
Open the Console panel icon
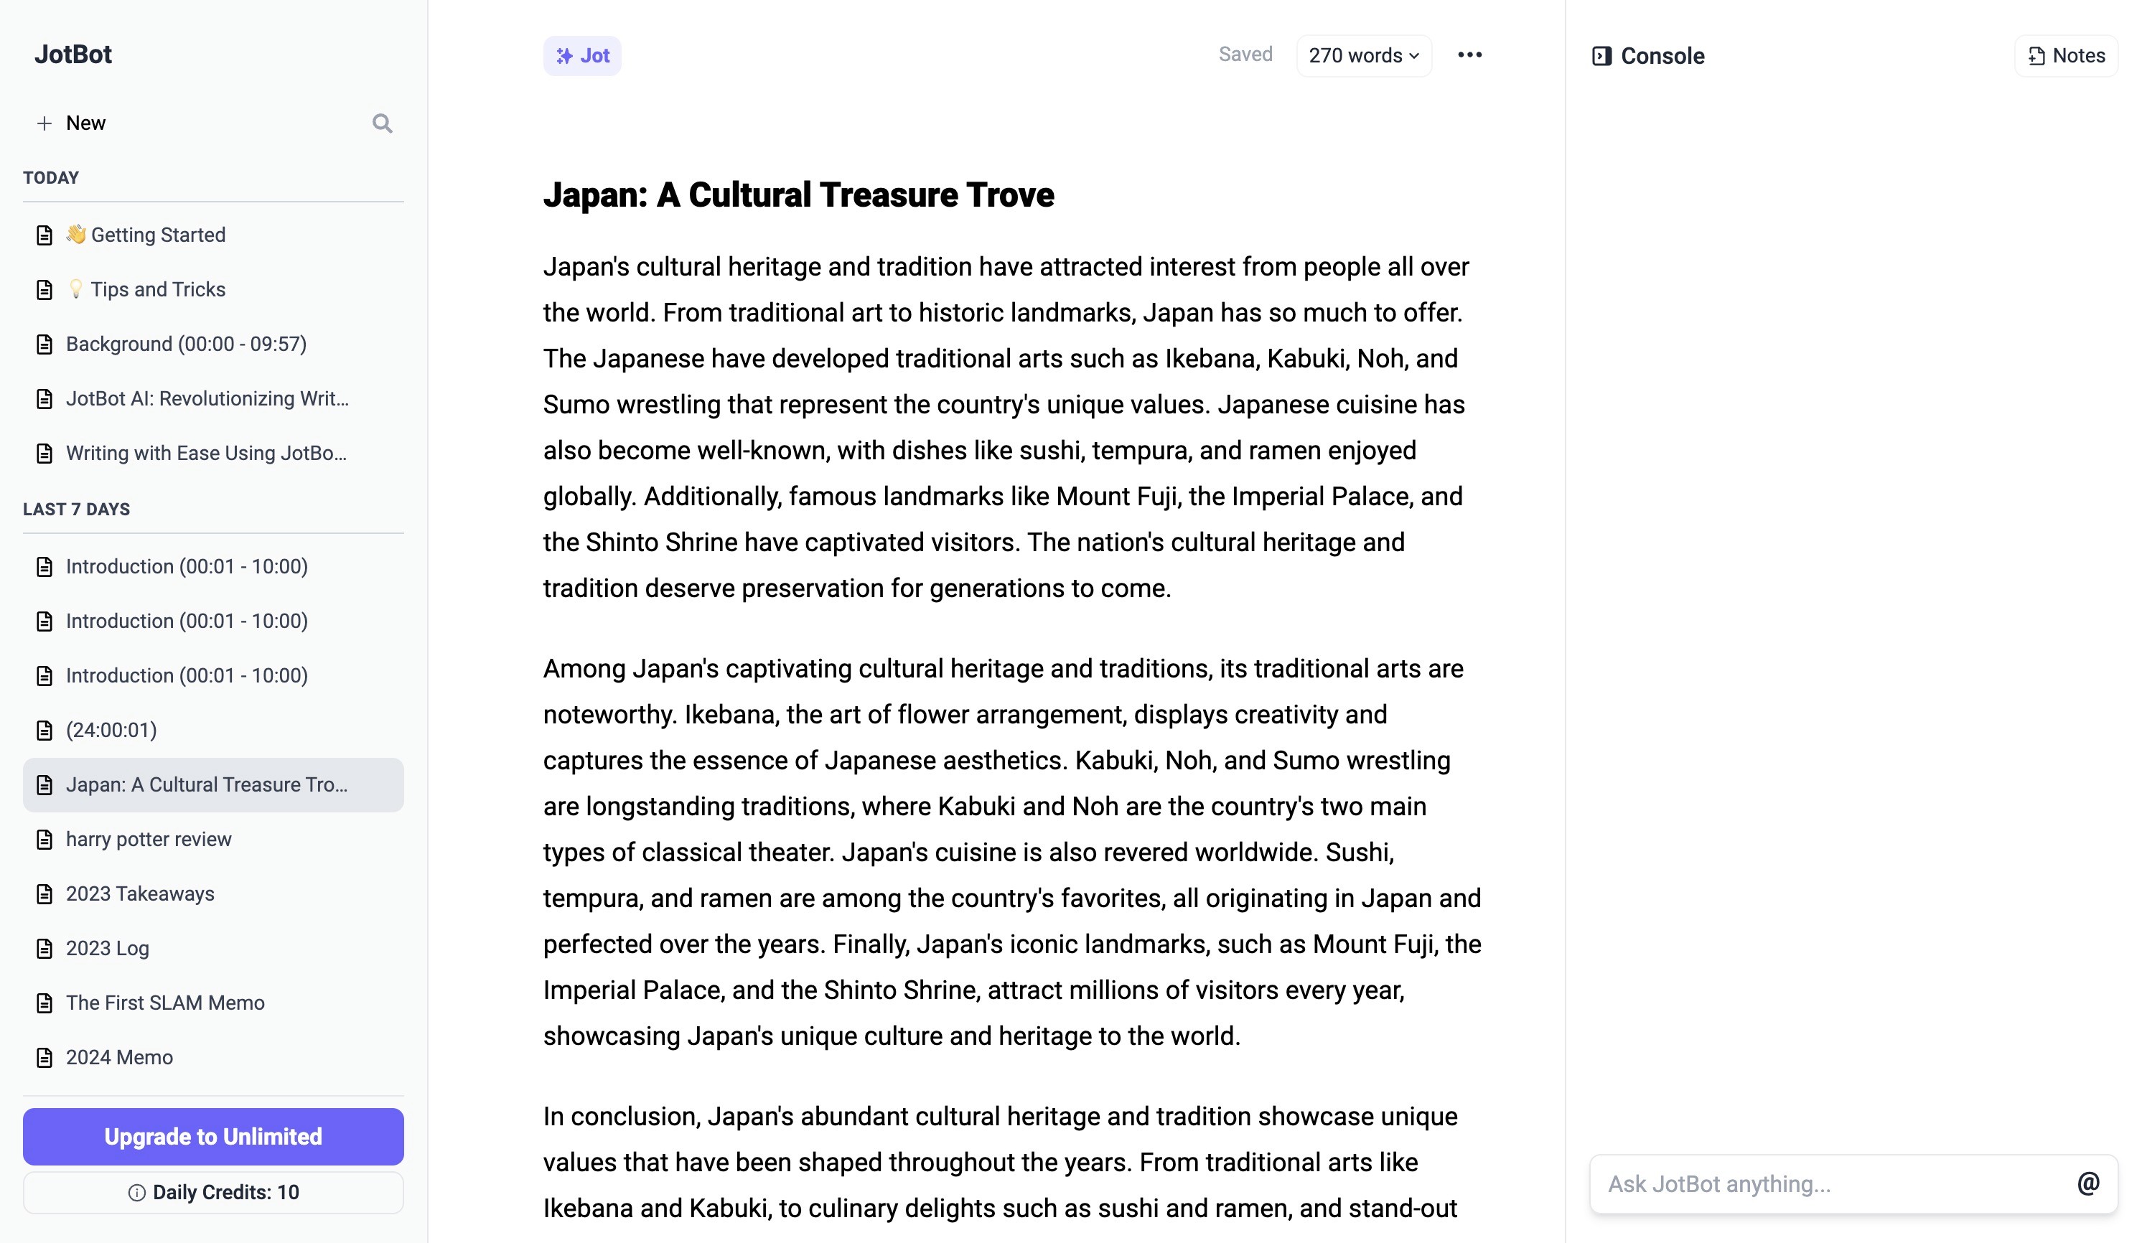coord(1602,56)
